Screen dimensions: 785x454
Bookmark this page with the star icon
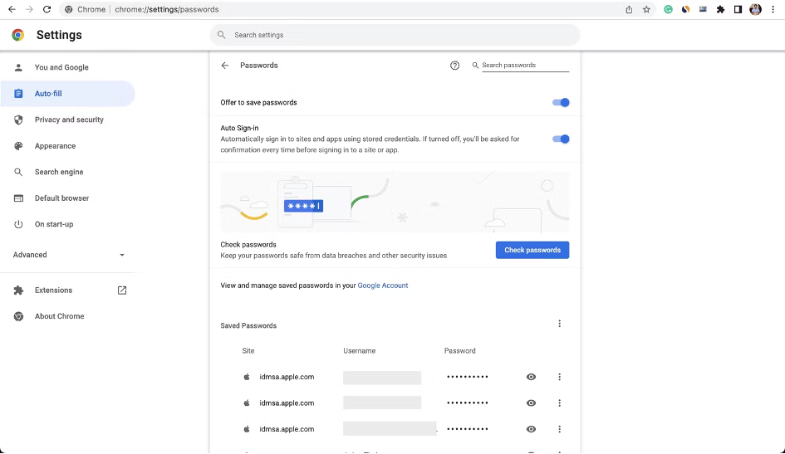point(646,9)
